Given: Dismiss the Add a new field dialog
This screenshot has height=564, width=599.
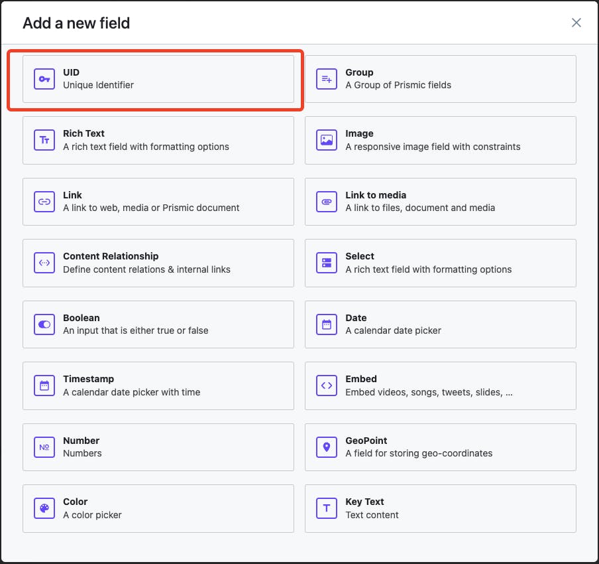Looking at the screenshot, I should point(576,22).
